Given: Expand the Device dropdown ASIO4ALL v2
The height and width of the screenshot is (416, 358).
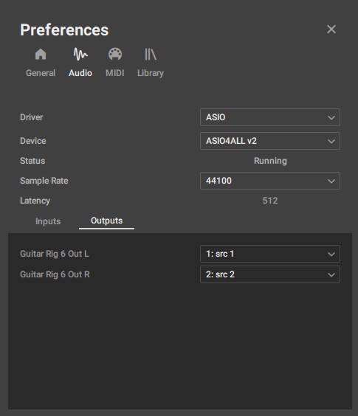Looking at the screenshot, I should pos(270,141).
